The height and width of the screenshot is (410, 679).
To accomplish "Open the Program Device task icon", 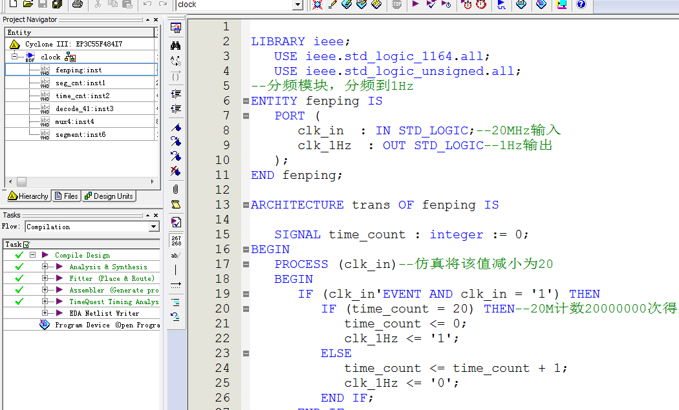I will [44, 325].
